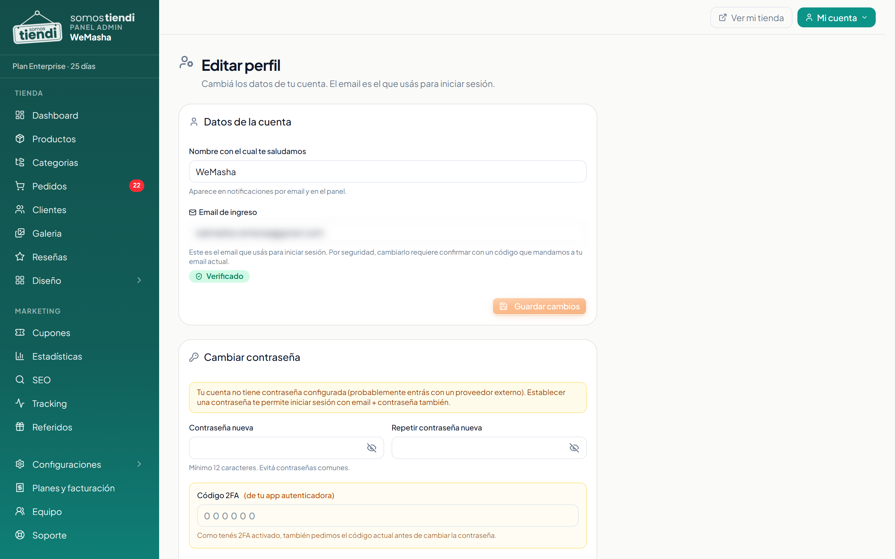The height and width of the screenshot is (559, 895).
Task: Click Ver mi tienda button
Action: [751, 17]
